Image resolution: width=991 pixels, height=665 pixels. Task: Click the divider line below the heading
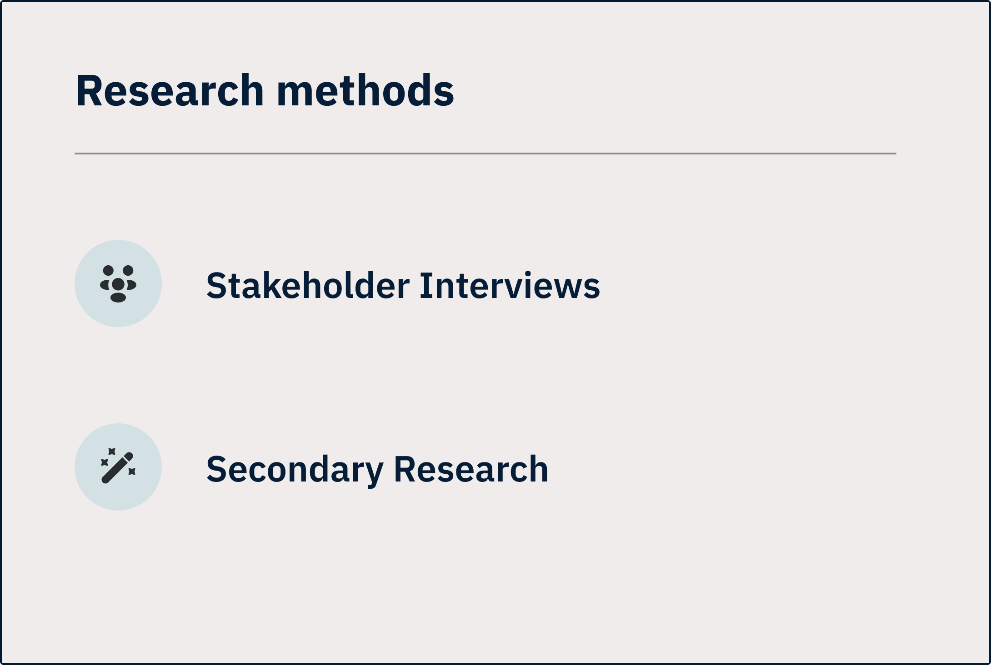(485, 154)
